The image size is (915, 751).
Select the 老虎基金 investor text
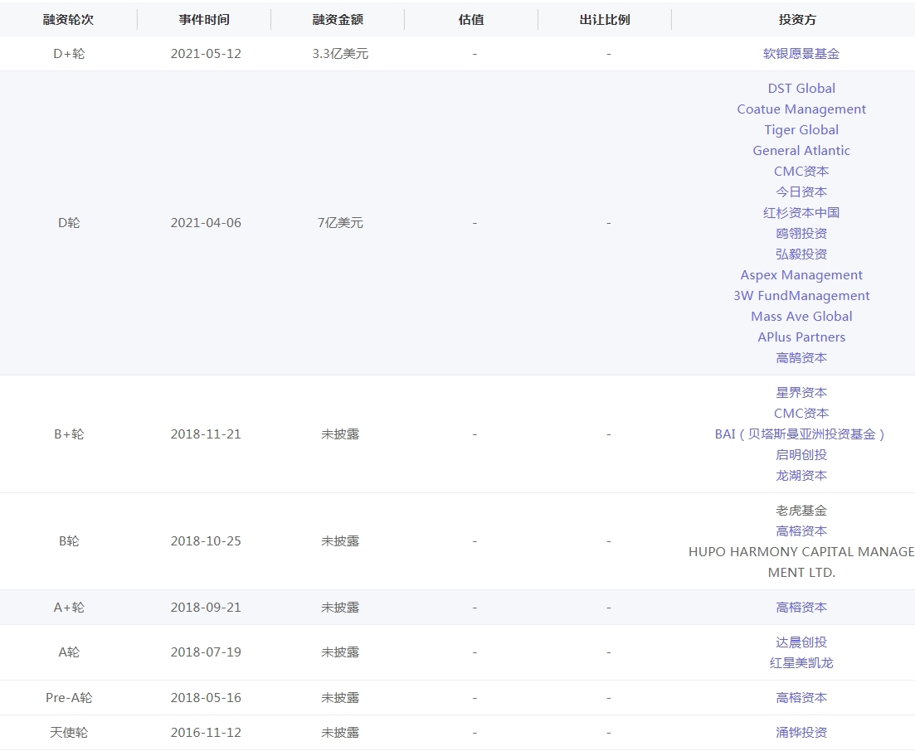click(801, 510)
